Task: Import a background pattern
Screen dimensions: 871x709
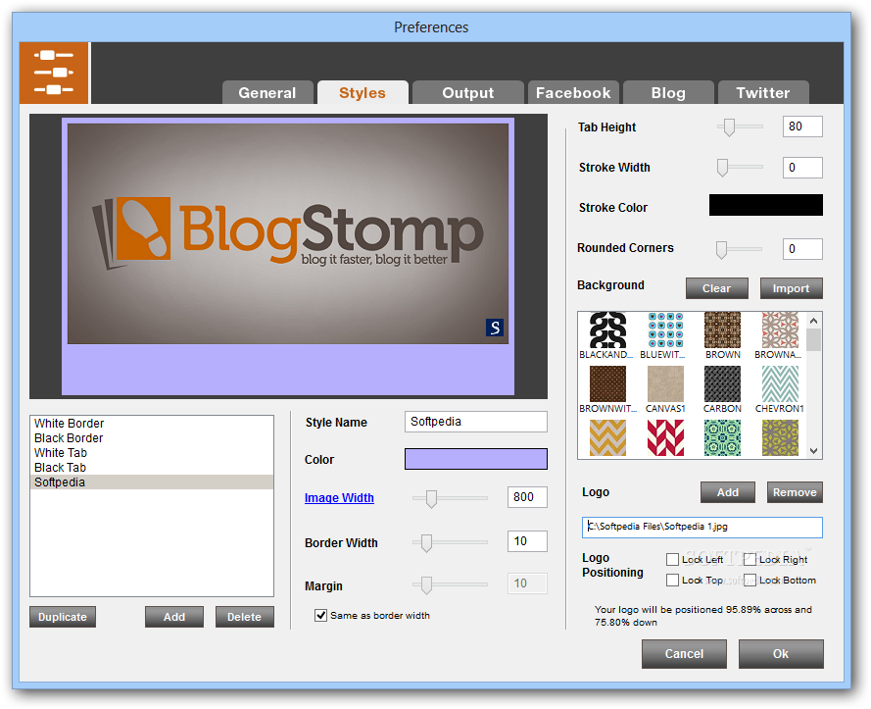Action: [x=791, y=288]
